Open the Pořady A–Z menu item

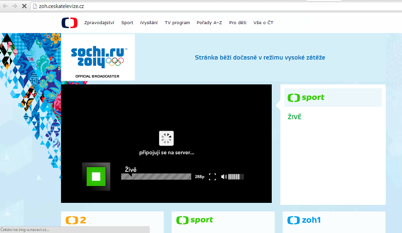(209, 23)
